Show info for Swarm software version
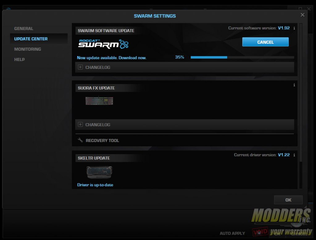 pos(294,28)
